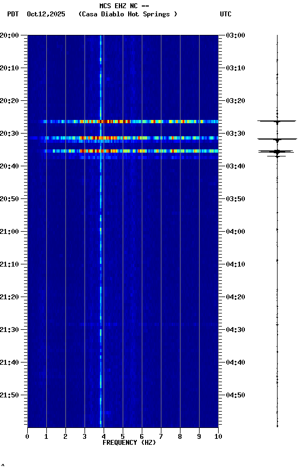The height and width of the screenshot is (471, 301).
Task: Click the third seismogram spike near 03:35
Action: tap(276, 152)
